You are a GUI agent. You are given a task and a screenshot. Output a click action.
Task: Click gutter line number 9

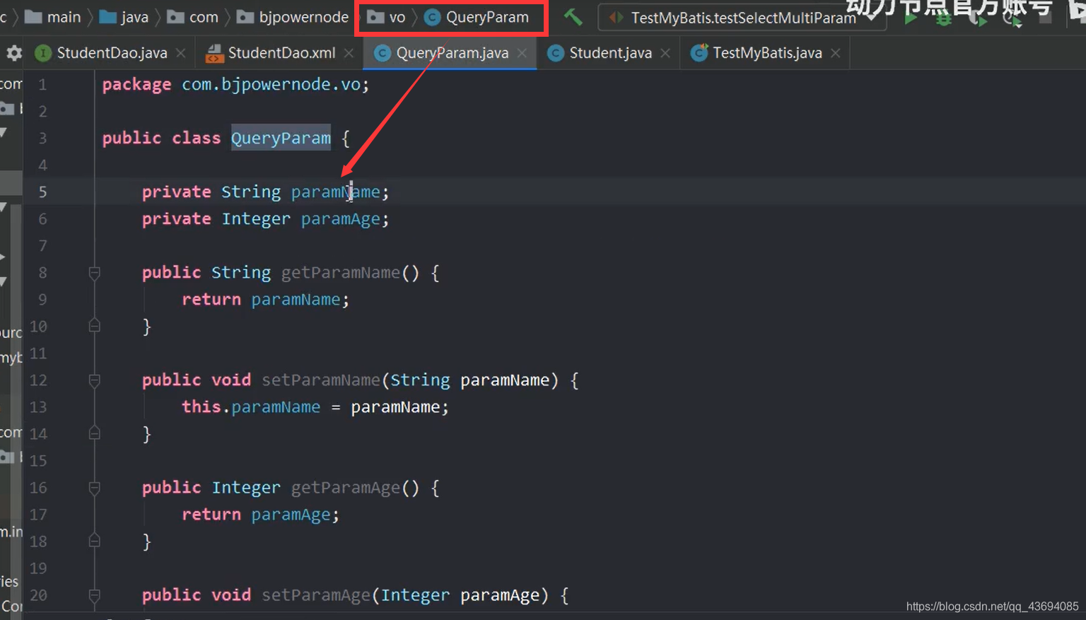[42, 300]
